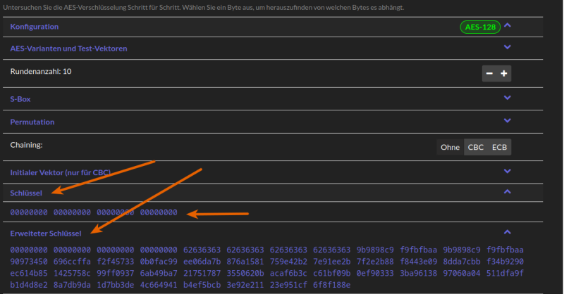Select expanded key word 8a7db9da
Viewport: 564px width, 294px height.
pyautogui.click(x=72, y=285)
